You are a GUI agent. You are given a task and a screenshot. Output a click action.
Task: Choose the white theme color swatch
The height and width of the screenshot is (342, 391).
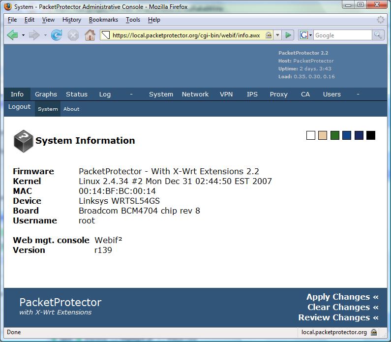(x=311, y=135)
